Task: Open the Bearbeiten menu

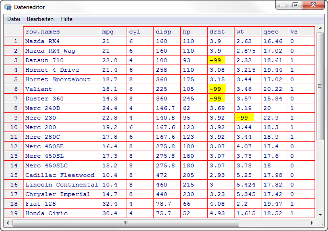Action: [40, 19]
